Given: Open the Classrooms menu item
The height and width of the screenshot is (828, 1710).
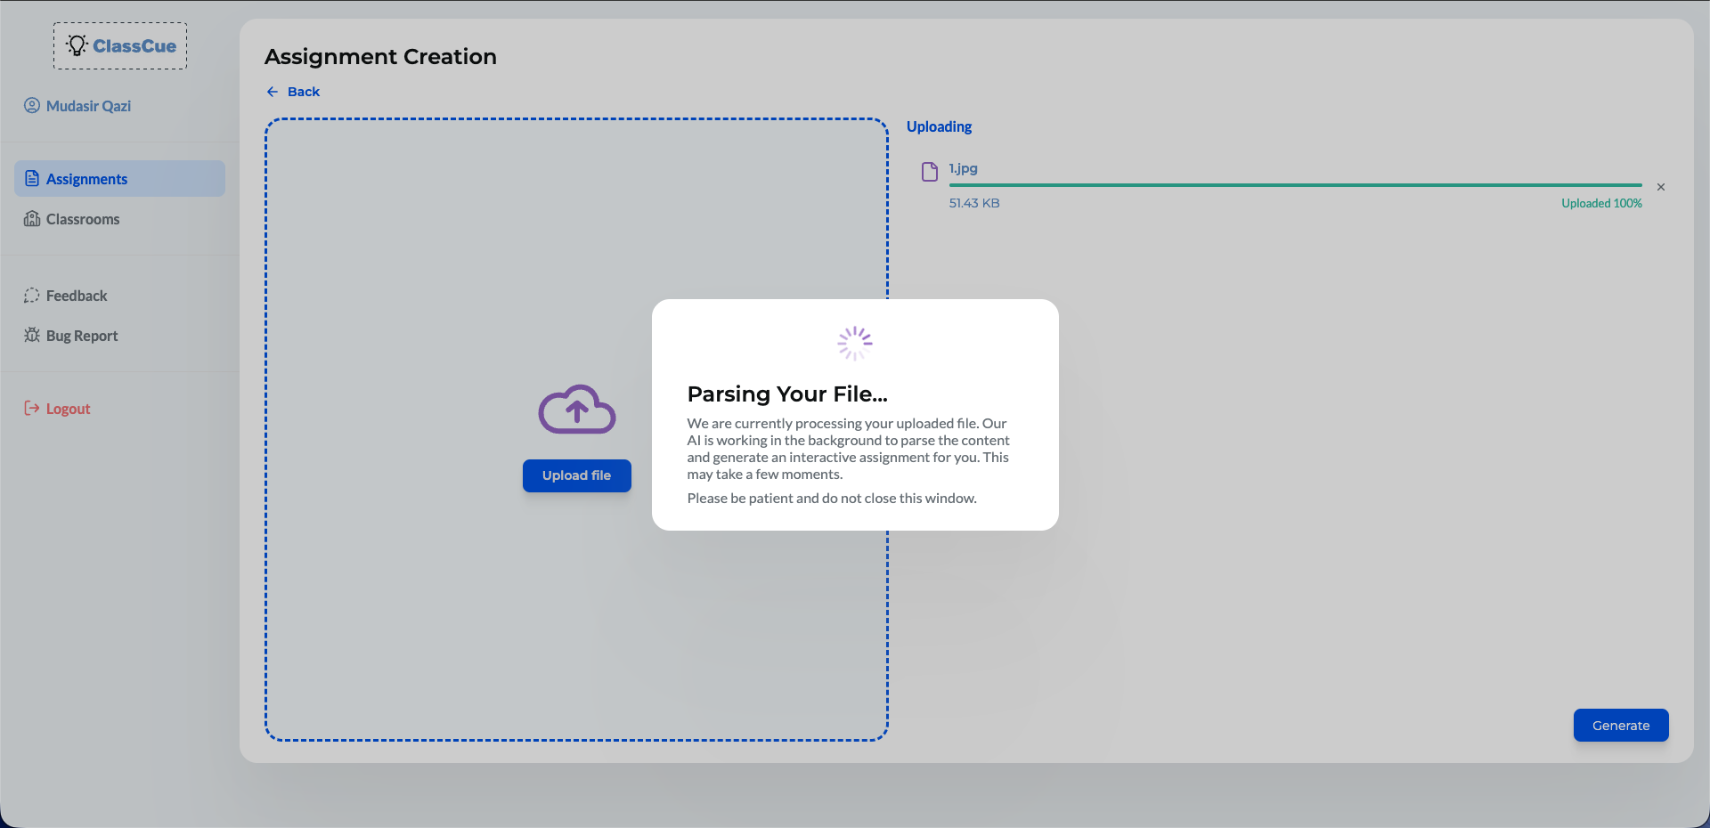Looking at the screenshot, I should click(x=83, y=219).
